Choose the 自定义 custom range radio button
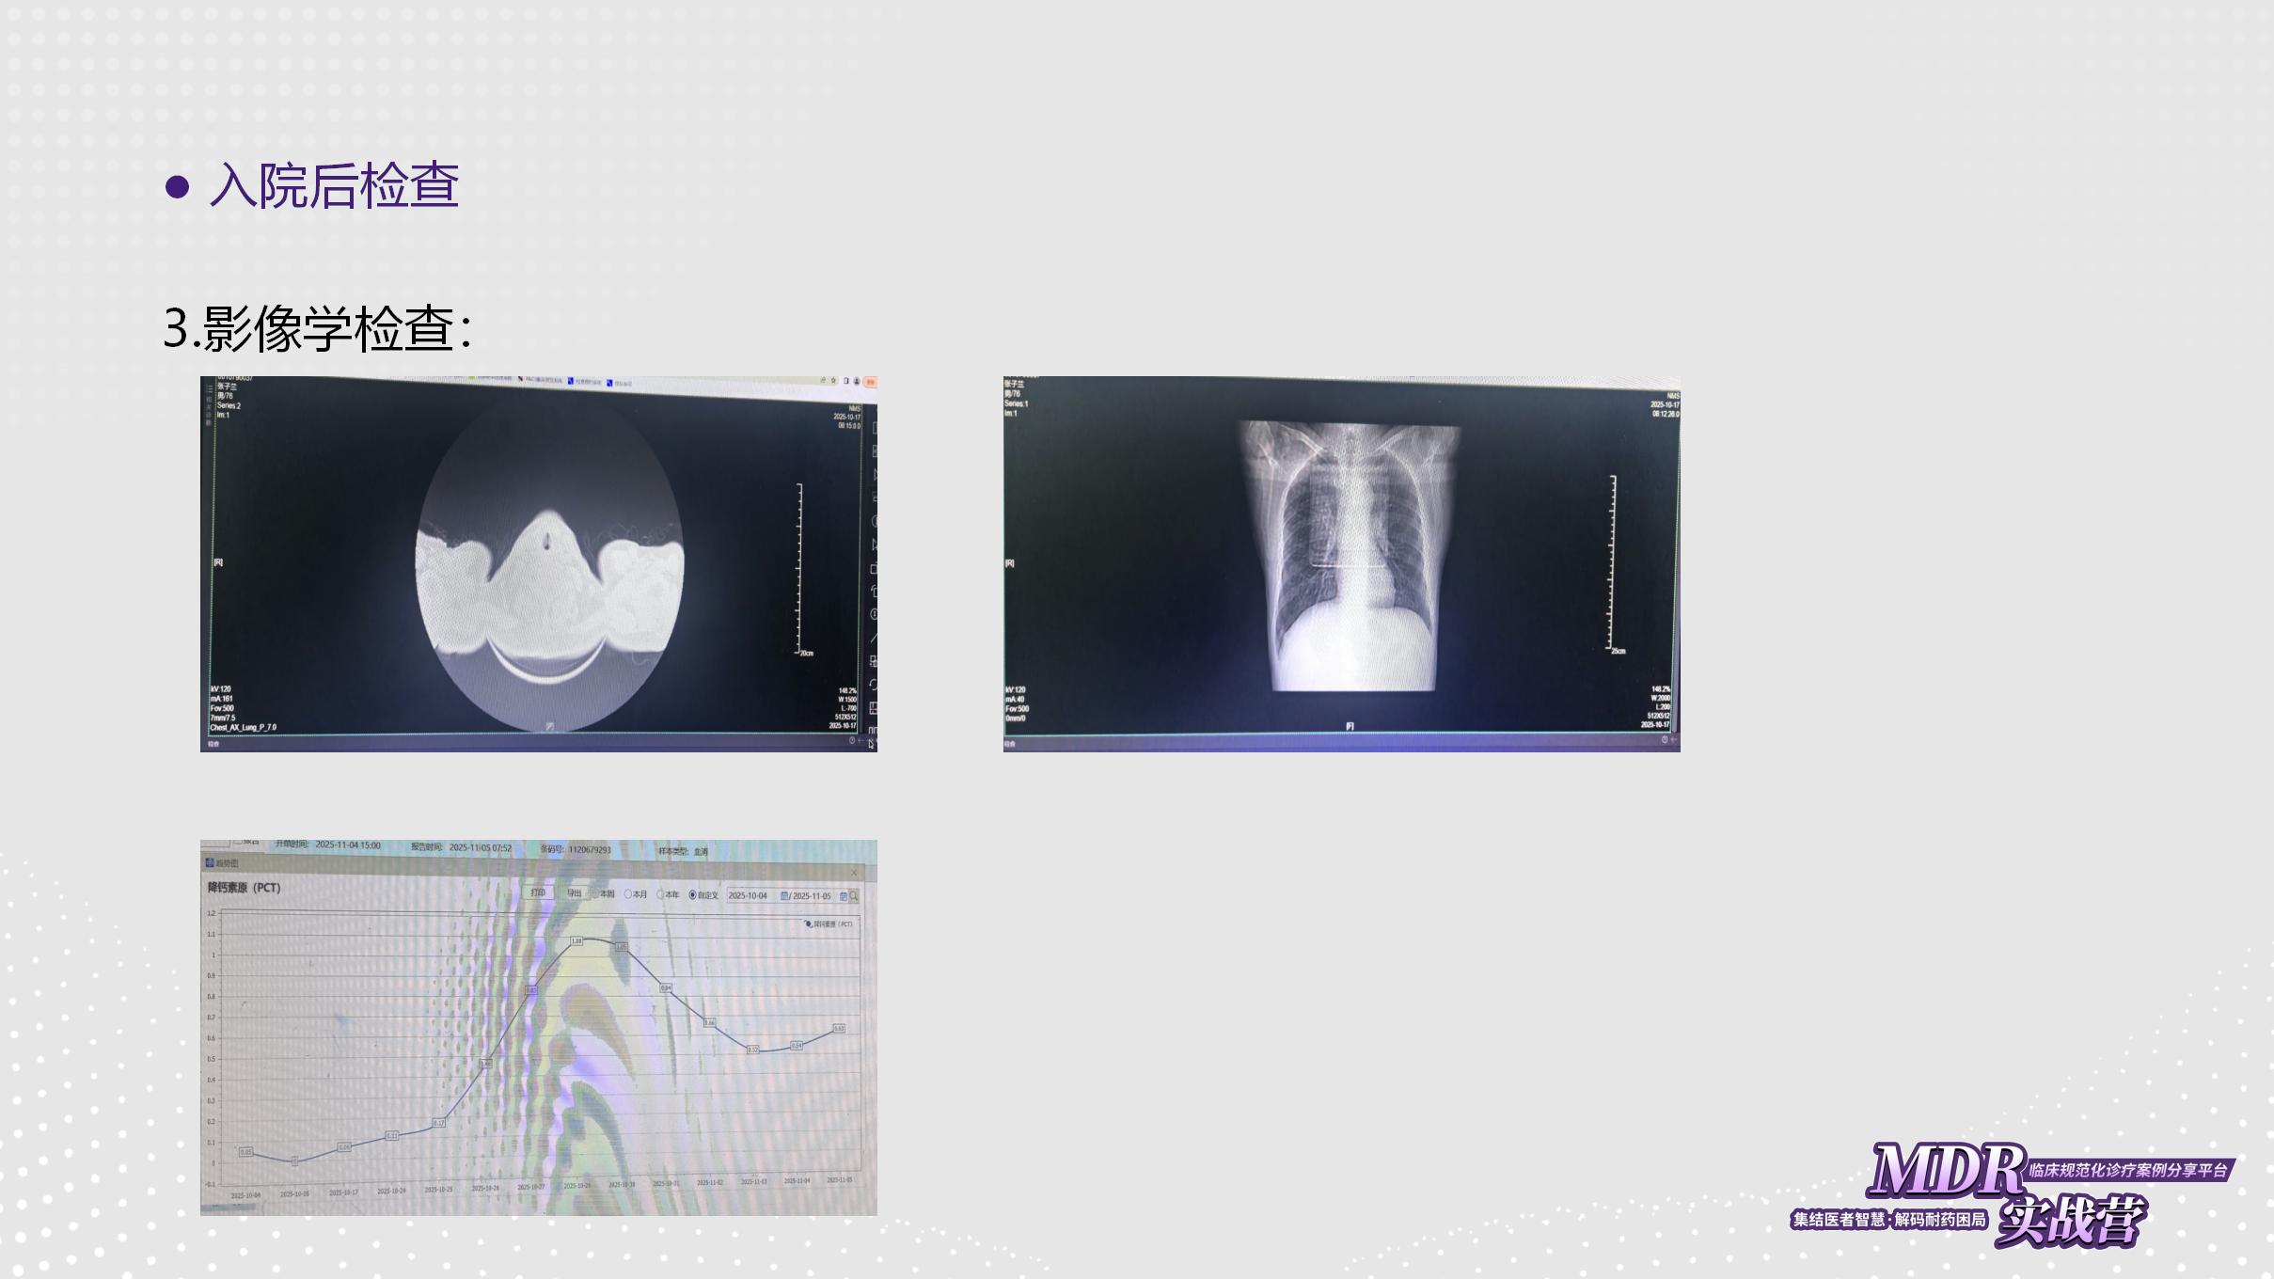The height and width of the screenshot is (1279, 2274). pos(693,895)
